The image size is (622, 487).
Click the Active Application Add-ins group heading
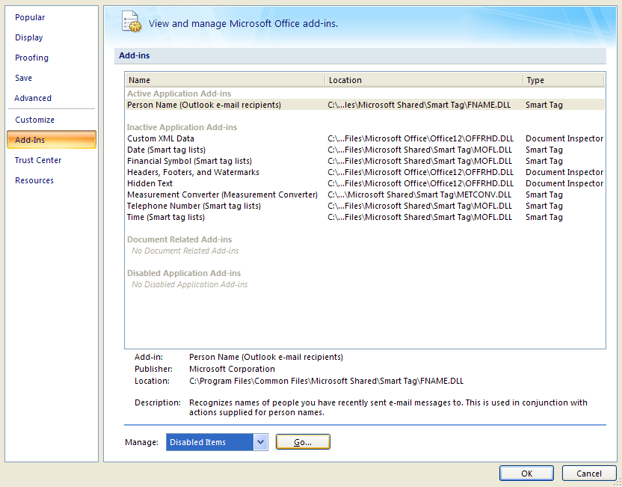pyautogui.click(x=179, y=94)
